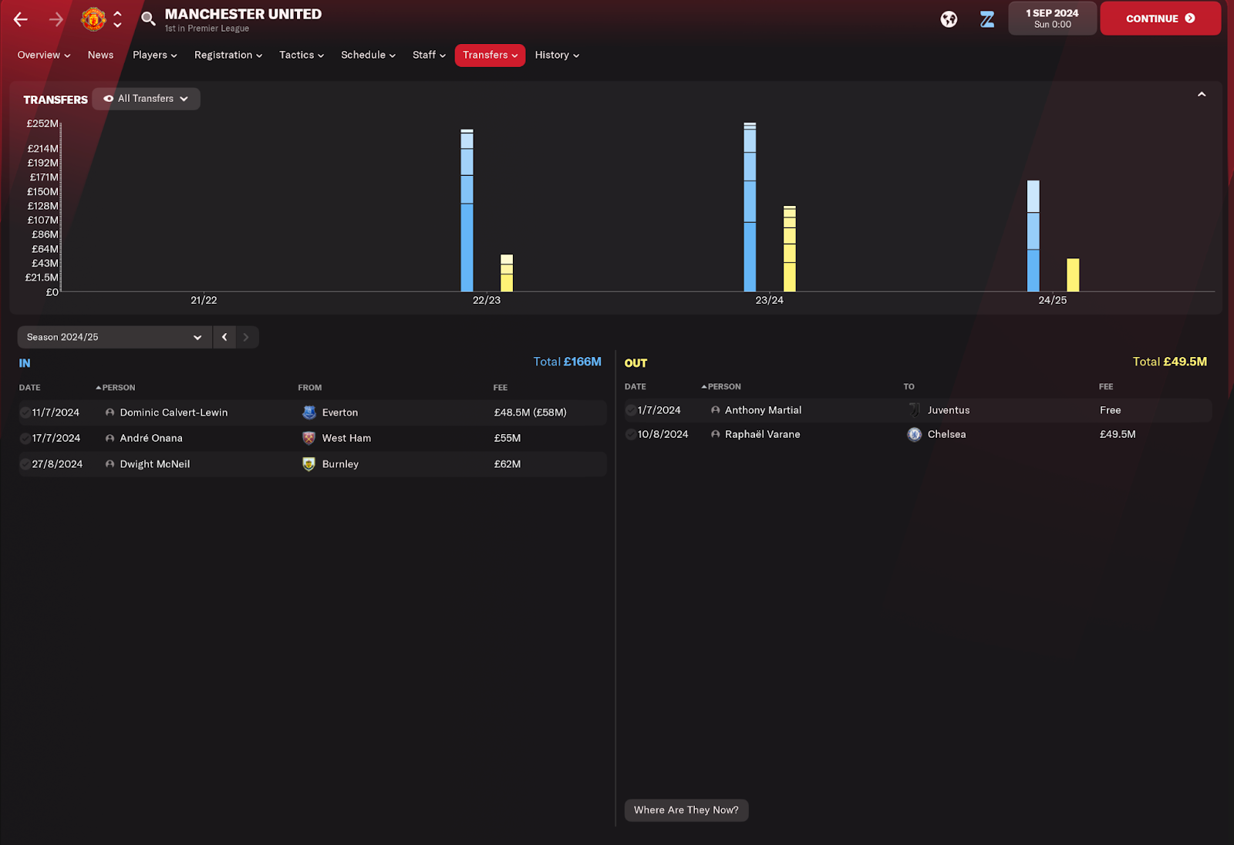The height and width of the screenshot is (845, 1234).
Task: Click person icon beside Anthony Martial
Action: point(715,410)
